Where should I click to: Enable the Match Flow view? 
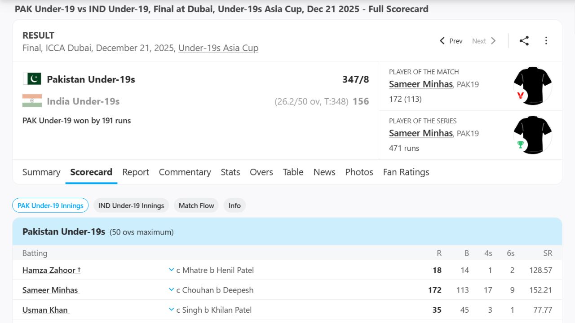[x=196, y=205]
